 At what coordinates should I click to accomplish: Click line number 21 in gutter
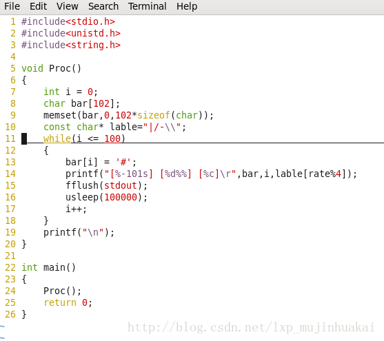tap(10, 256)
